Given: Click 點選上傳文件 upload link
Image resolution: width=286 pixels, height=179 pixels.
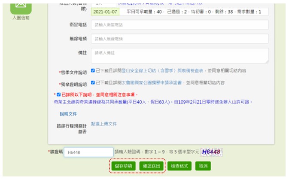Looking at the screenshot, I should pyautogui.click(x=104, y=124).
